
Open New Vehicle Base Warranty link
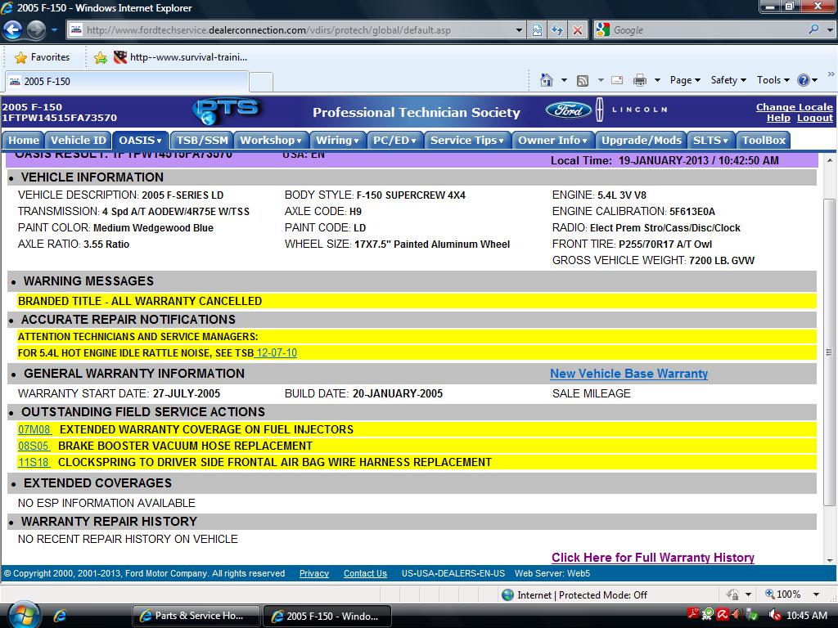[629, 373]
